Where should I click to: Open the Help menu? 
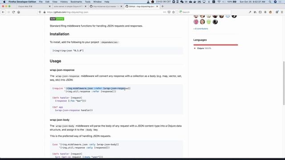click(x=107, y=2)
